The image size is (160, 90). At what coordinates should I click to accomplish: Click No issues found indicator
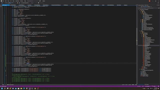point(10,85)
